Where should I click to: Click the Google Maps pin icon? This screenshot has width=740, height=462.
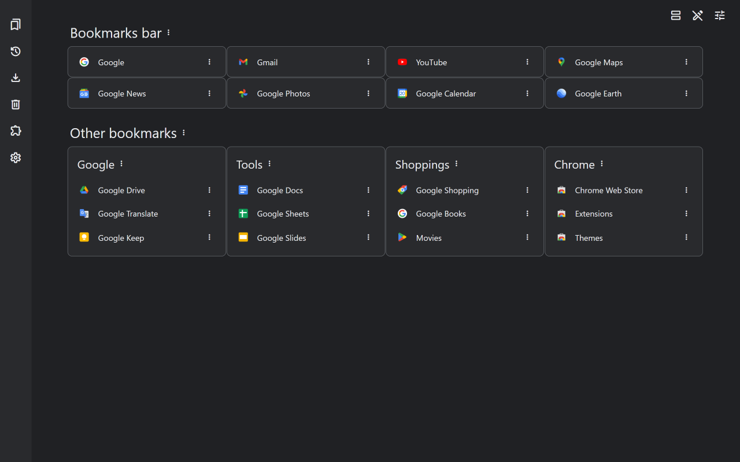(x=561, y=62)
